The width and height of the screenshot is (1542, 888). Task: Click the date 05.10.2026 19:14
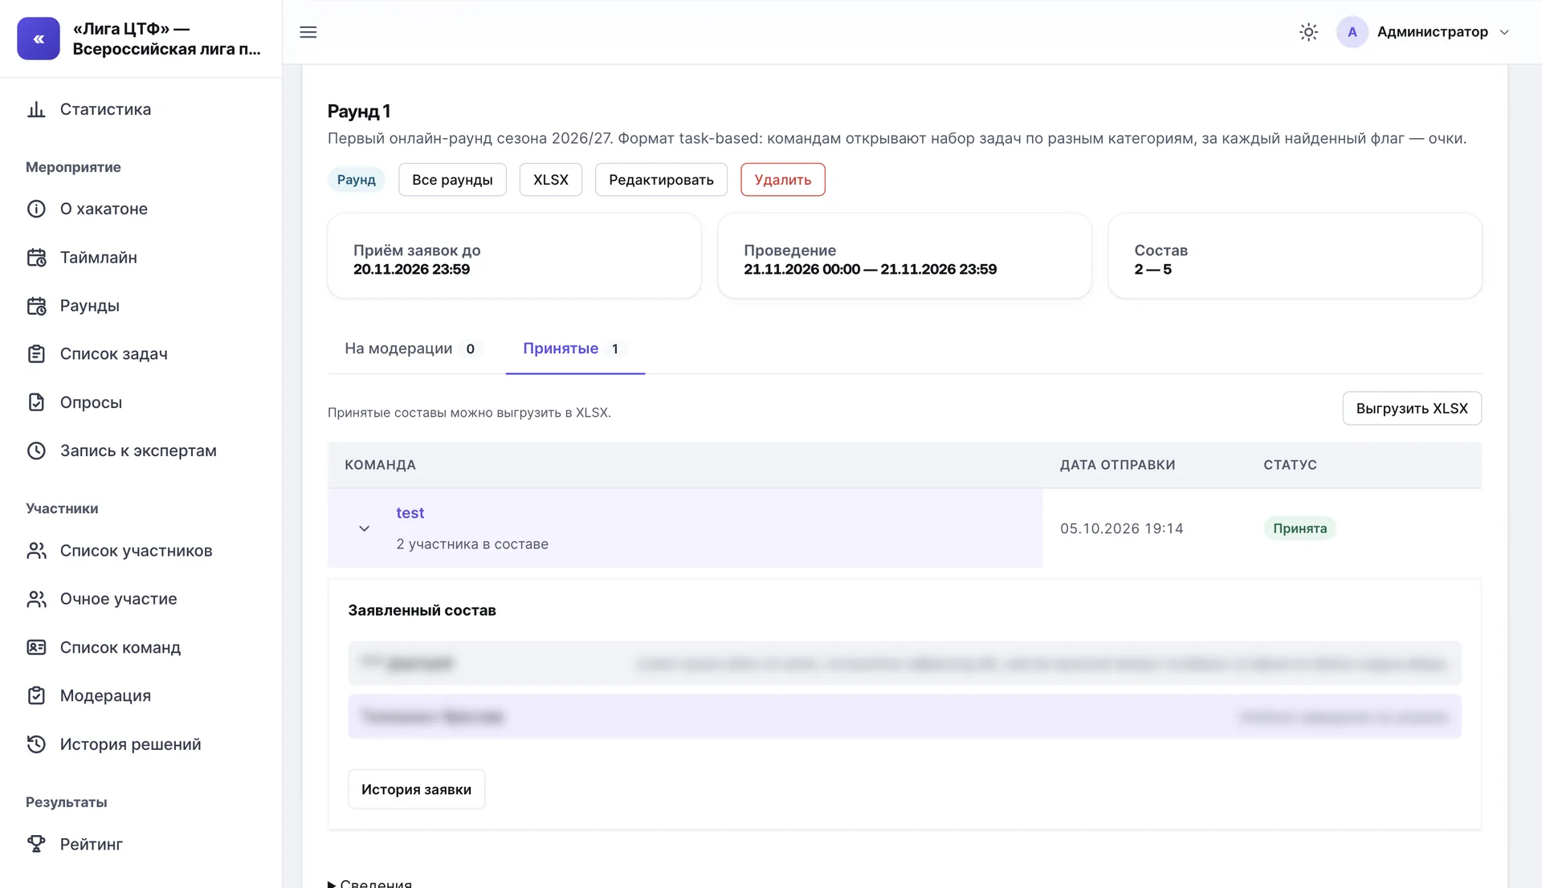coord(1121,528)
